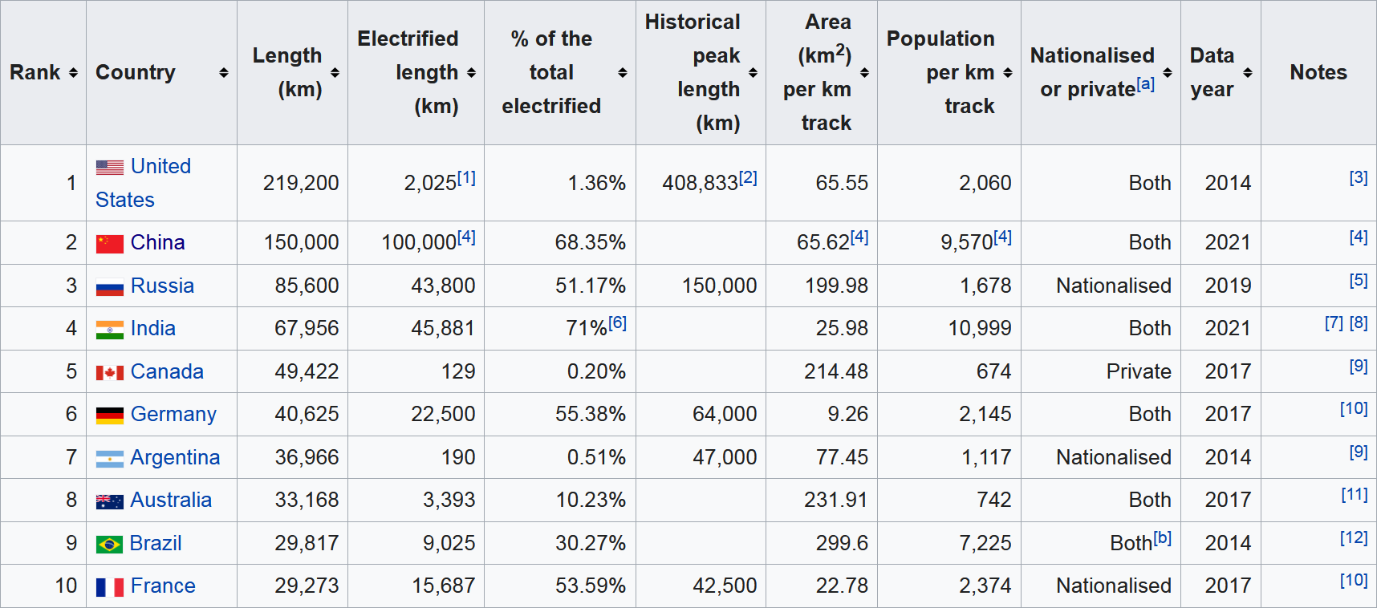Sort by Electrified length sort arrows
The image size is (1377, 608).
point(472,73)
